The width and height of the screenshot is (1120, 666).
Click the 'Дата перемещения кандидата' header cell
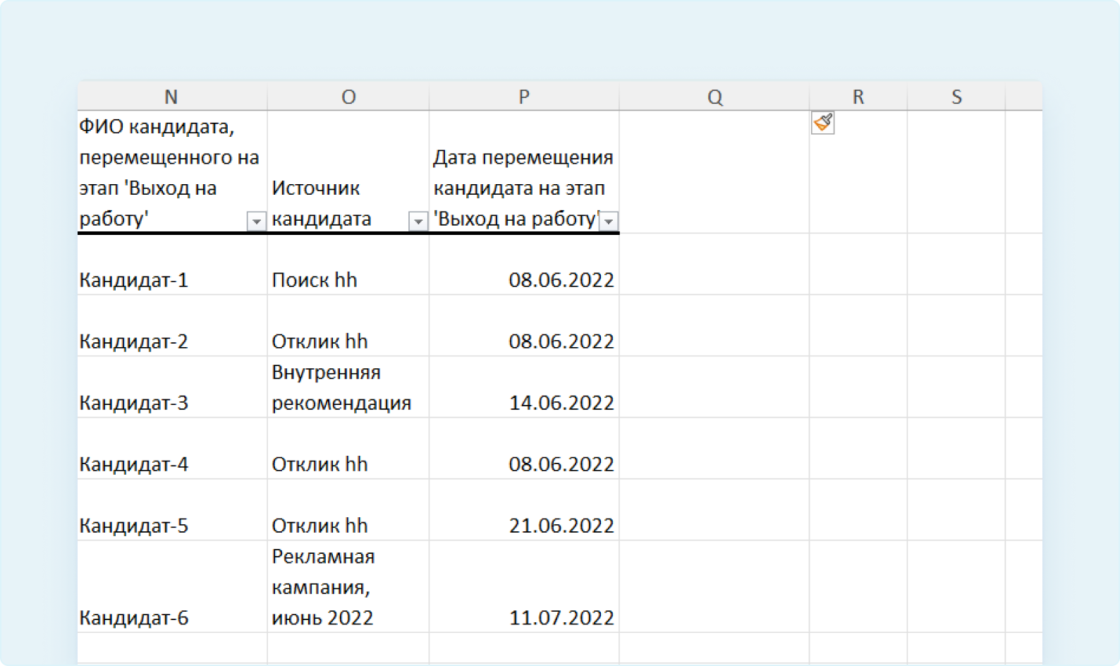[x=524, y=171]
